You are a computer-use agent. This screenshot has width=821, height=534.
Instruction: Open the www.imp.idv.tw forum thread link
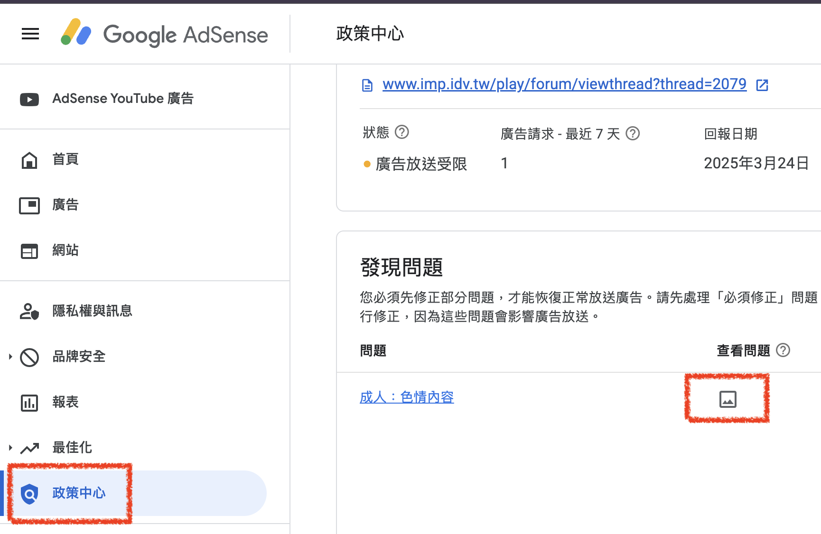pos(564,84)
